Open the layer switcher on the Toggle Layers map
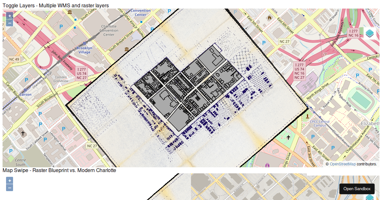Viewport: 382px width, 200px height. click(x=370, y=33)
